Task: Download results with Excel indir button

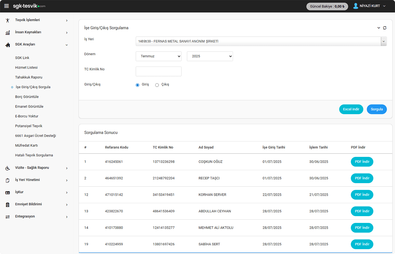Action: pyautogui.click(x=351, y=109)
